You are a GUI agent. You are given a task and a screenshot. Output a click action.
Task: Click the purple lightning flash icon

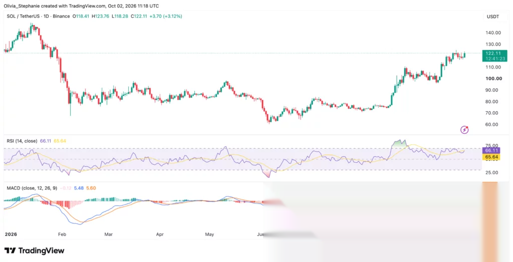[464, 130]
